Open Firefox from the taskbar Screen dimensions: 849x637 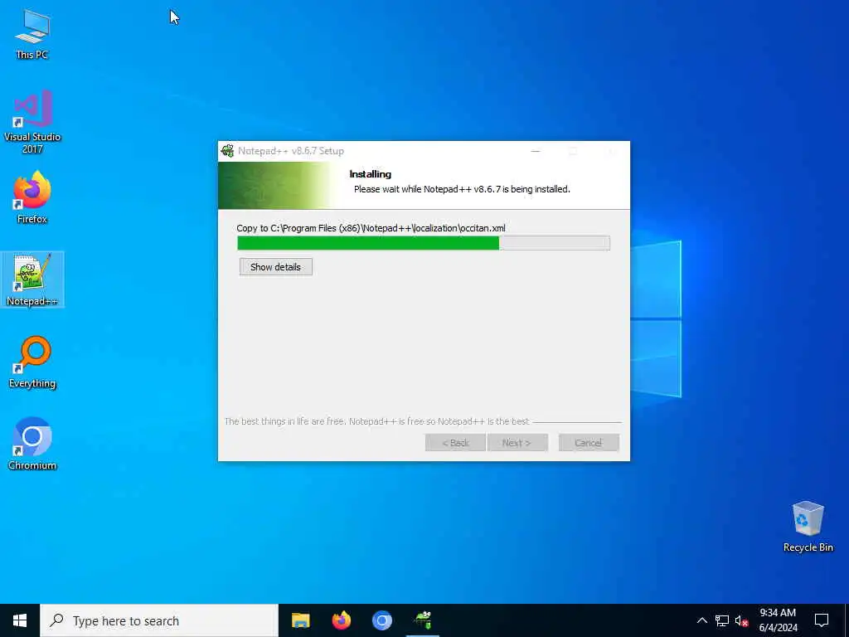(341, 620)
